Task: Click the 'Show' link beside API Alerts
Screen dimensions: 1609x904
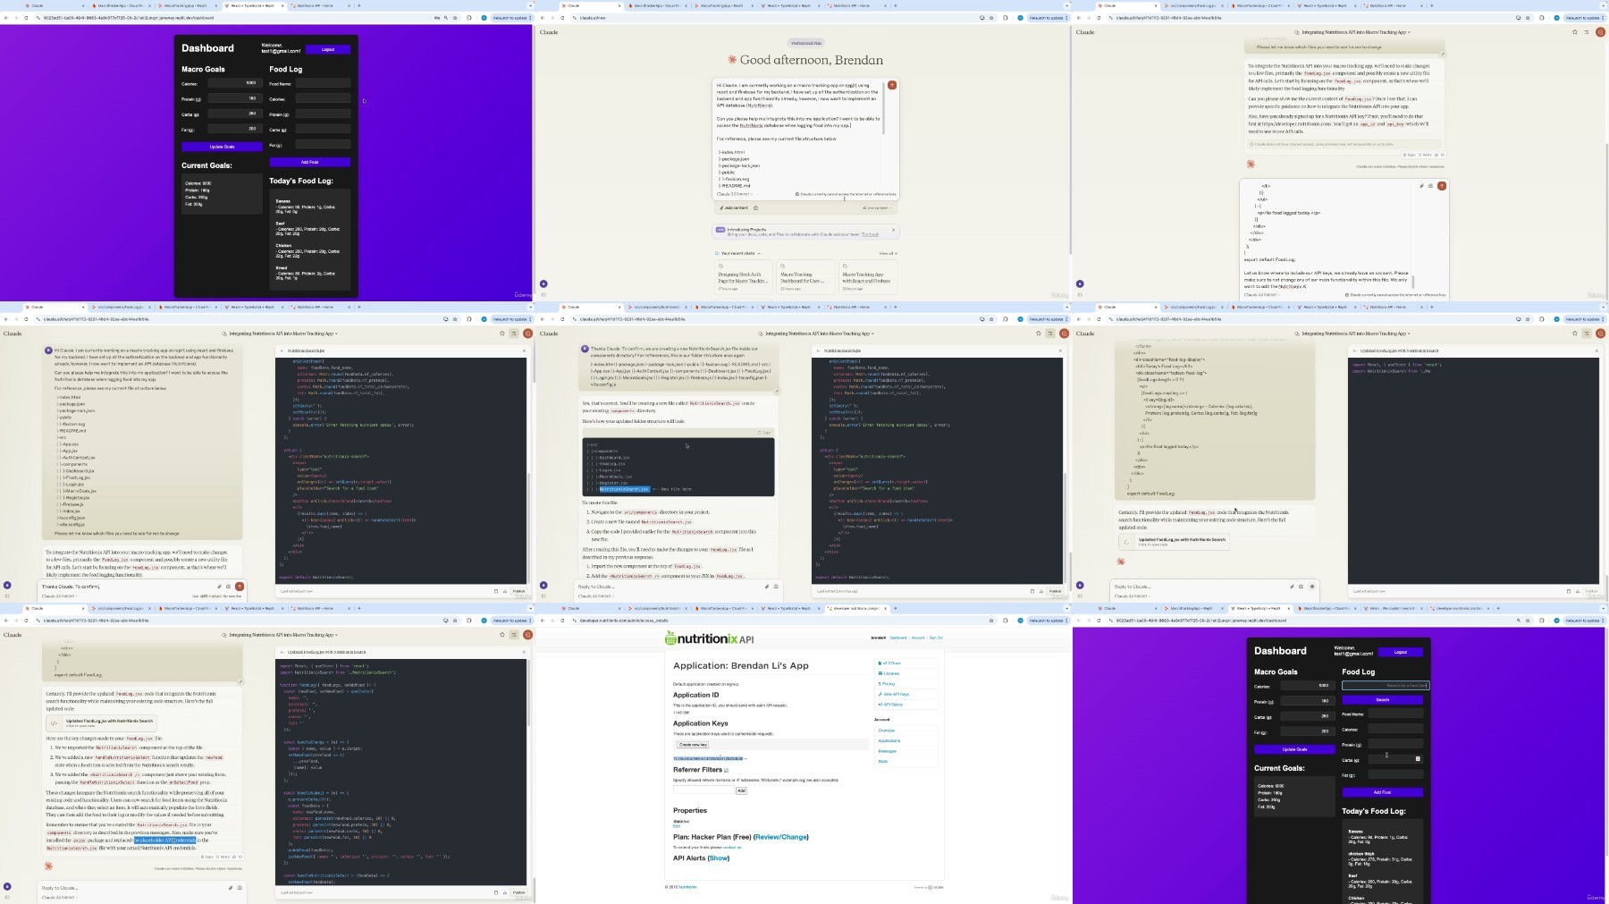Action: click(x=719, y=858)
